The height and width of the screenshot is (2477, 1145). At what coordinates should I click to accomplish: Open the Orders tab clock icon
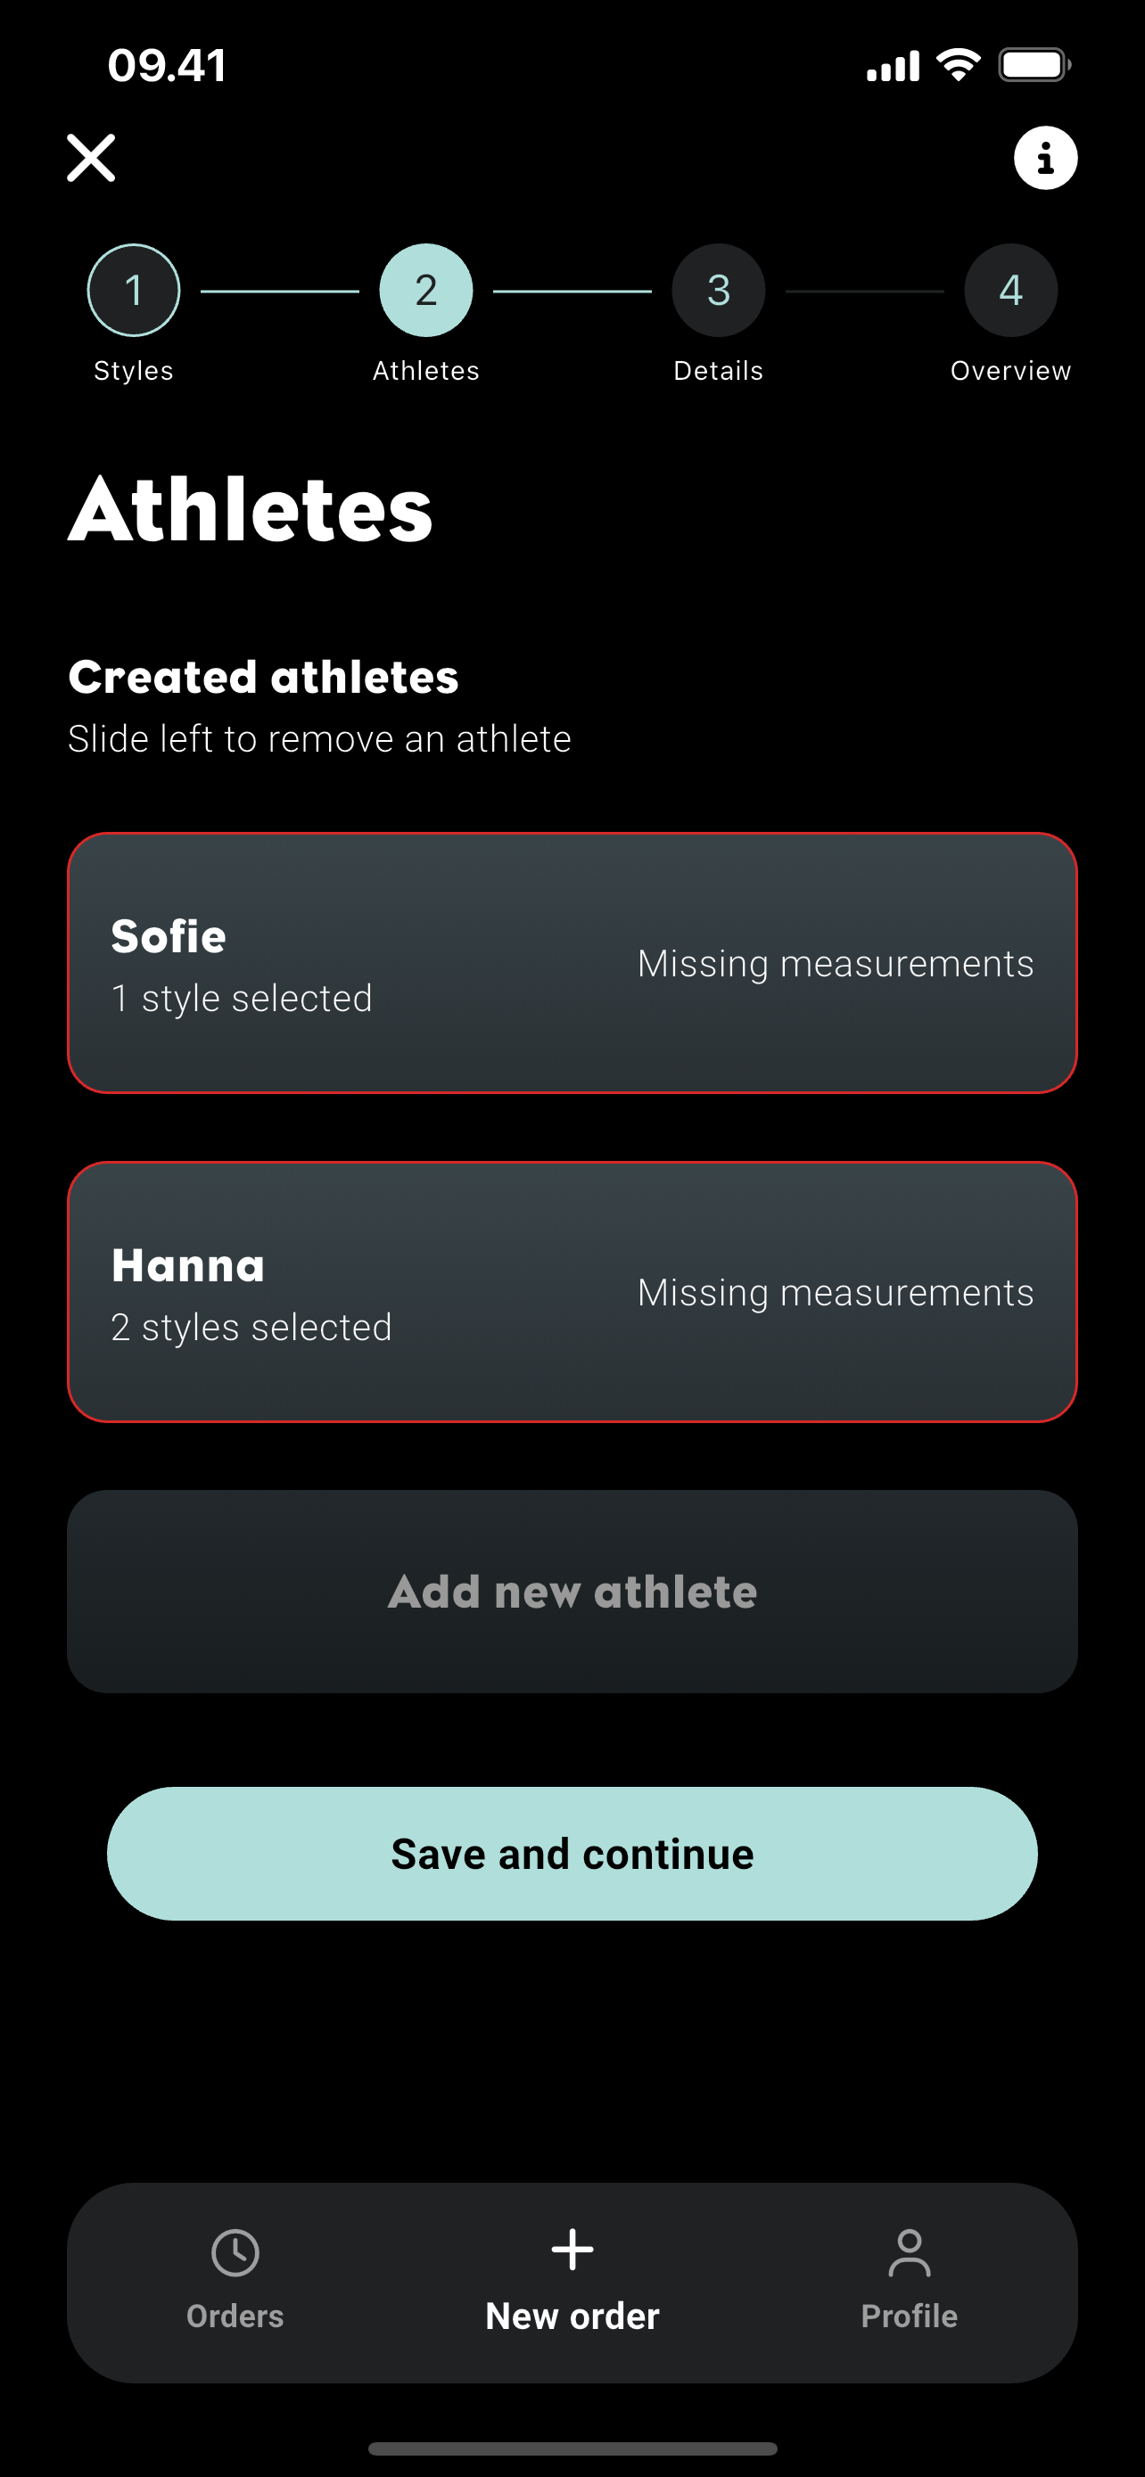pos(235,2253)
